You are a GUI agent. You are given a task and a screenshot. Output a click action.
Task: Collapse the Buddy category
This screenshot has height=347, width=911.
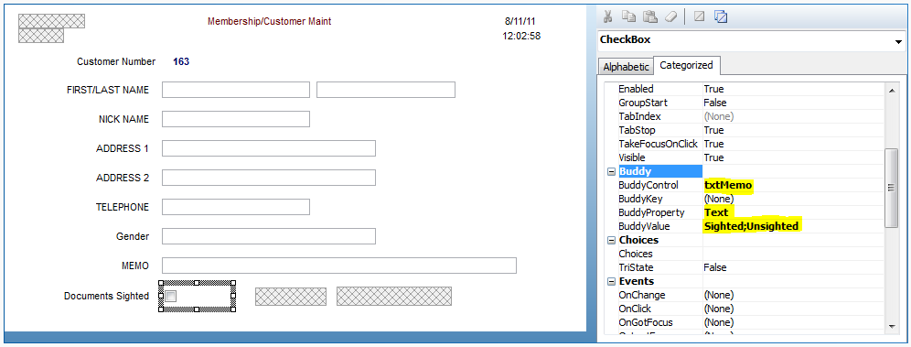[x=611, y=172]
